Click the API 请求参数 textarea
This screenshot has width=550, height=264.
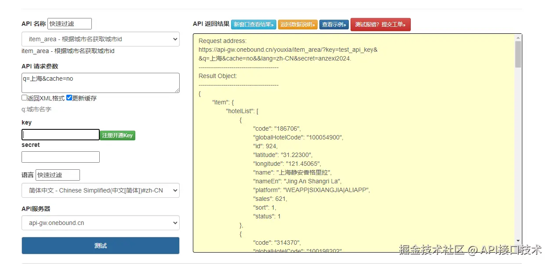pos(101,82)
